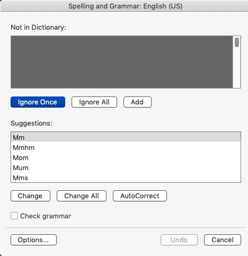Click the Ignore Once button

(x=38, y=102)
